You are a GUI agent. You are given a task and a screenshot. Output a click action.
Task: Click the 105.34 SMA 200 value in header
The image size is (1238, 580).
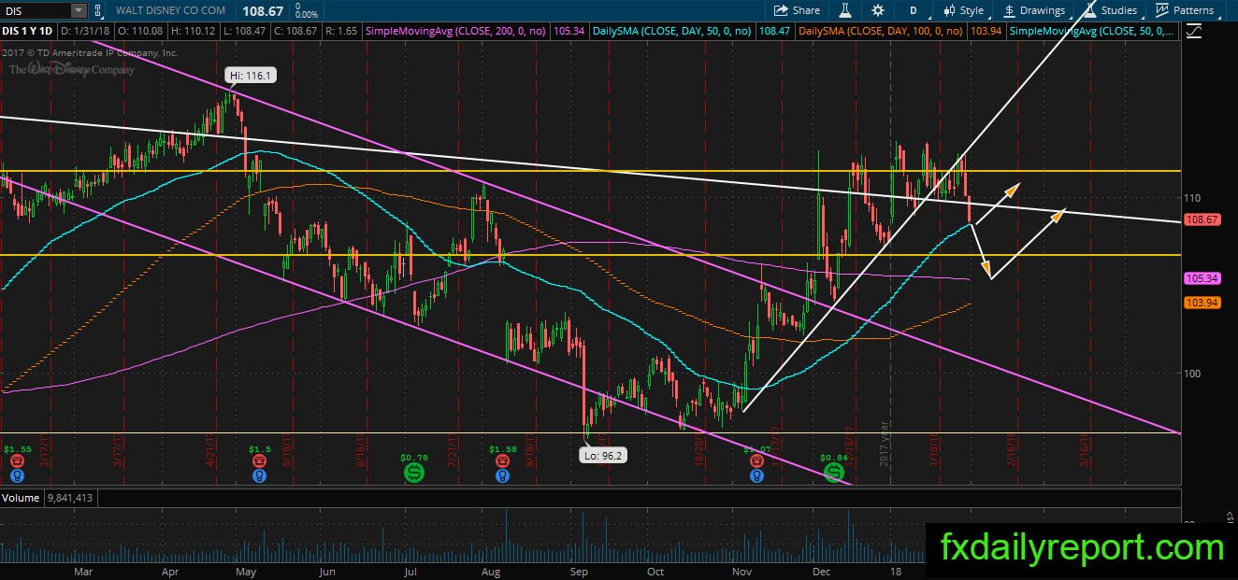[569, 32]
